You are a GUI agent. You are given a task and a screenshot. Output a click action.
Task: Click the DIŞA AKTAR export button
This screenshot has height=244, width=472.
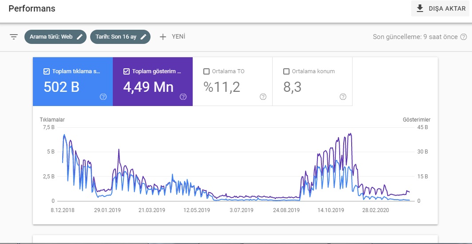tap(440, 8)
